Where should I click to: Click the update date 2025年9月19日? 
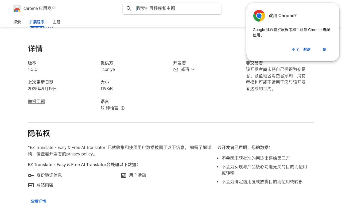42,89
